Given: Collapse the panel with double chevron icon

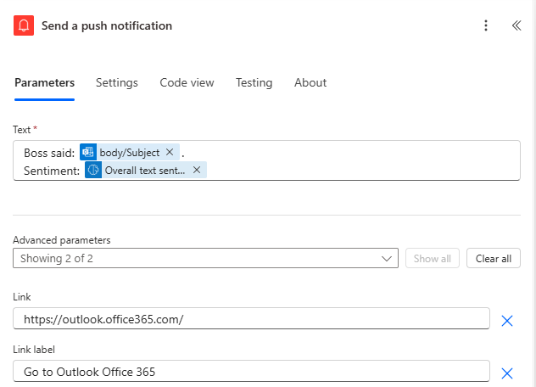Looking at the screenshot, I should click(516, 25).
